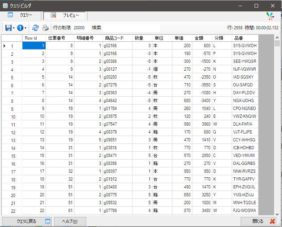Click the 品番 column header
This screenshot has width=282, height=227.
pos(245,38)
